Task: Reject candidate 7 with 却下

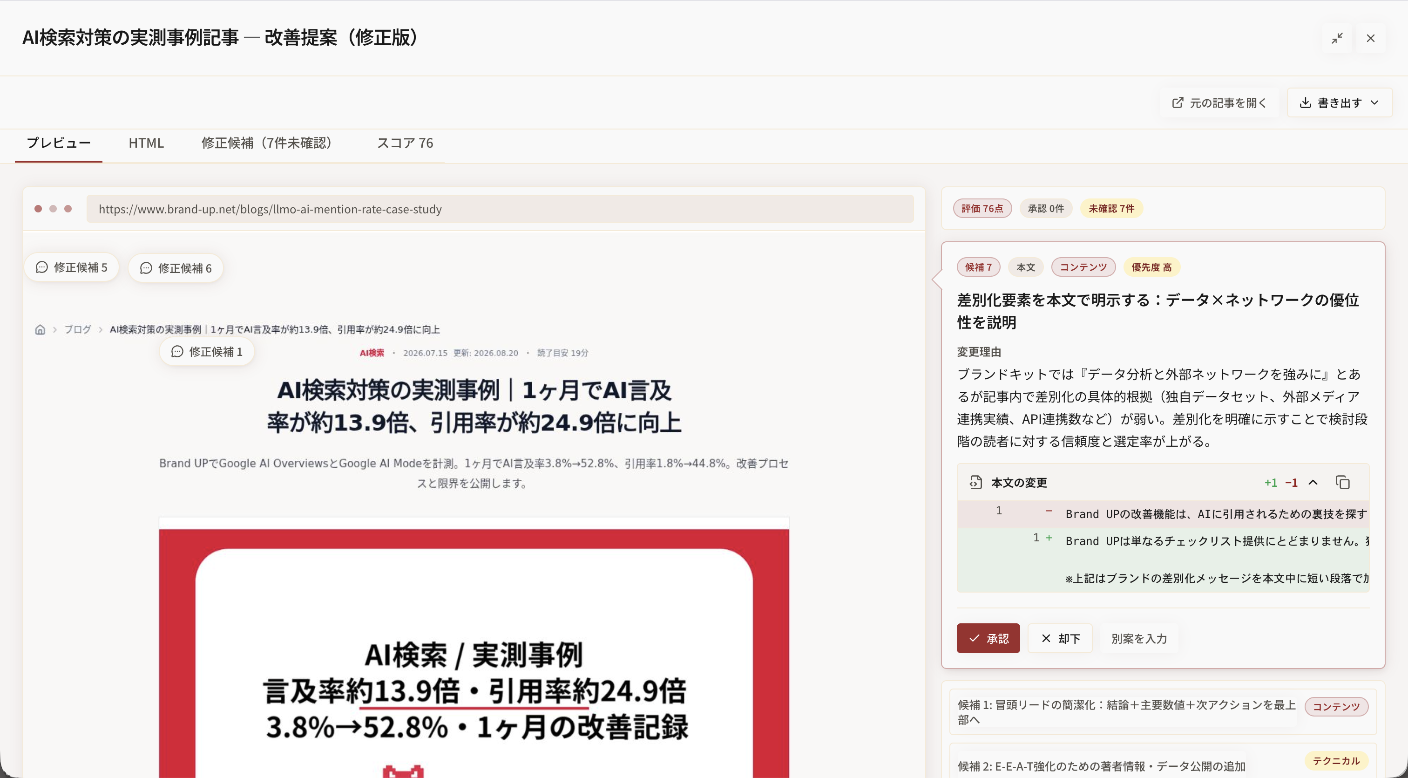Action: coord(1060,638)
